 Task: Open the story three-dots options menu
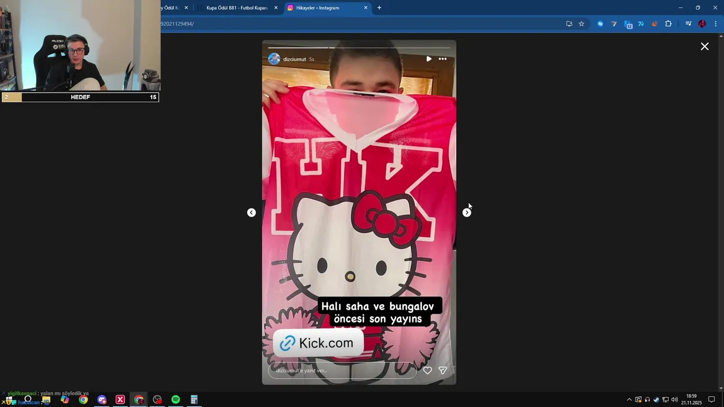(442, 59)
